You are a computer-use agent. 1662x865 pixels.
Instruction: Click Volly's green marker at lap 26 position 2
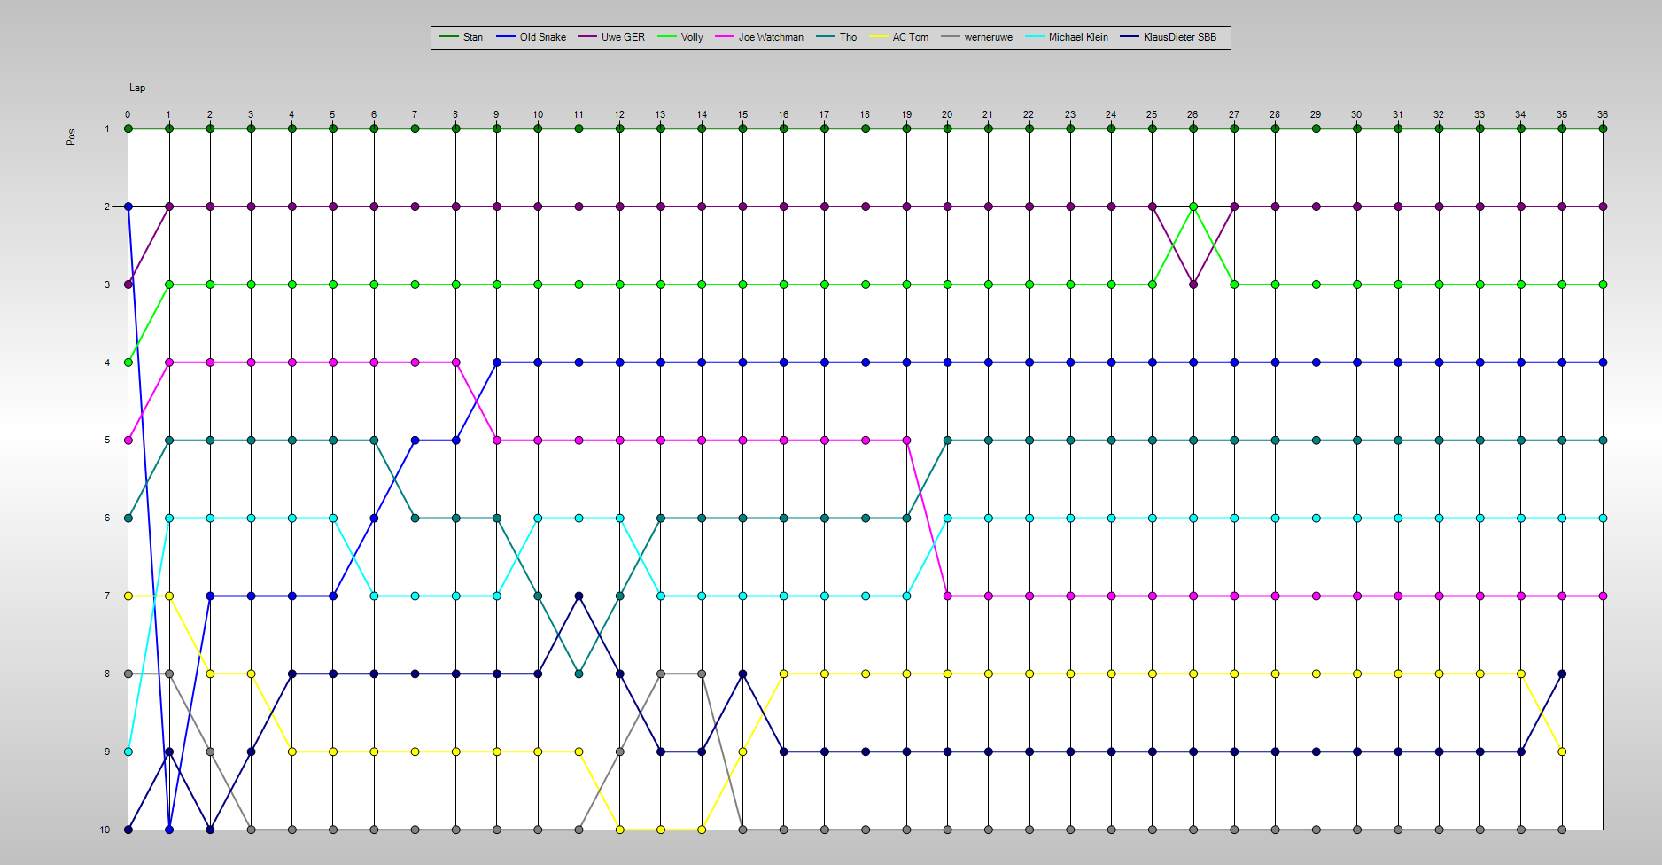[1193, 207]
